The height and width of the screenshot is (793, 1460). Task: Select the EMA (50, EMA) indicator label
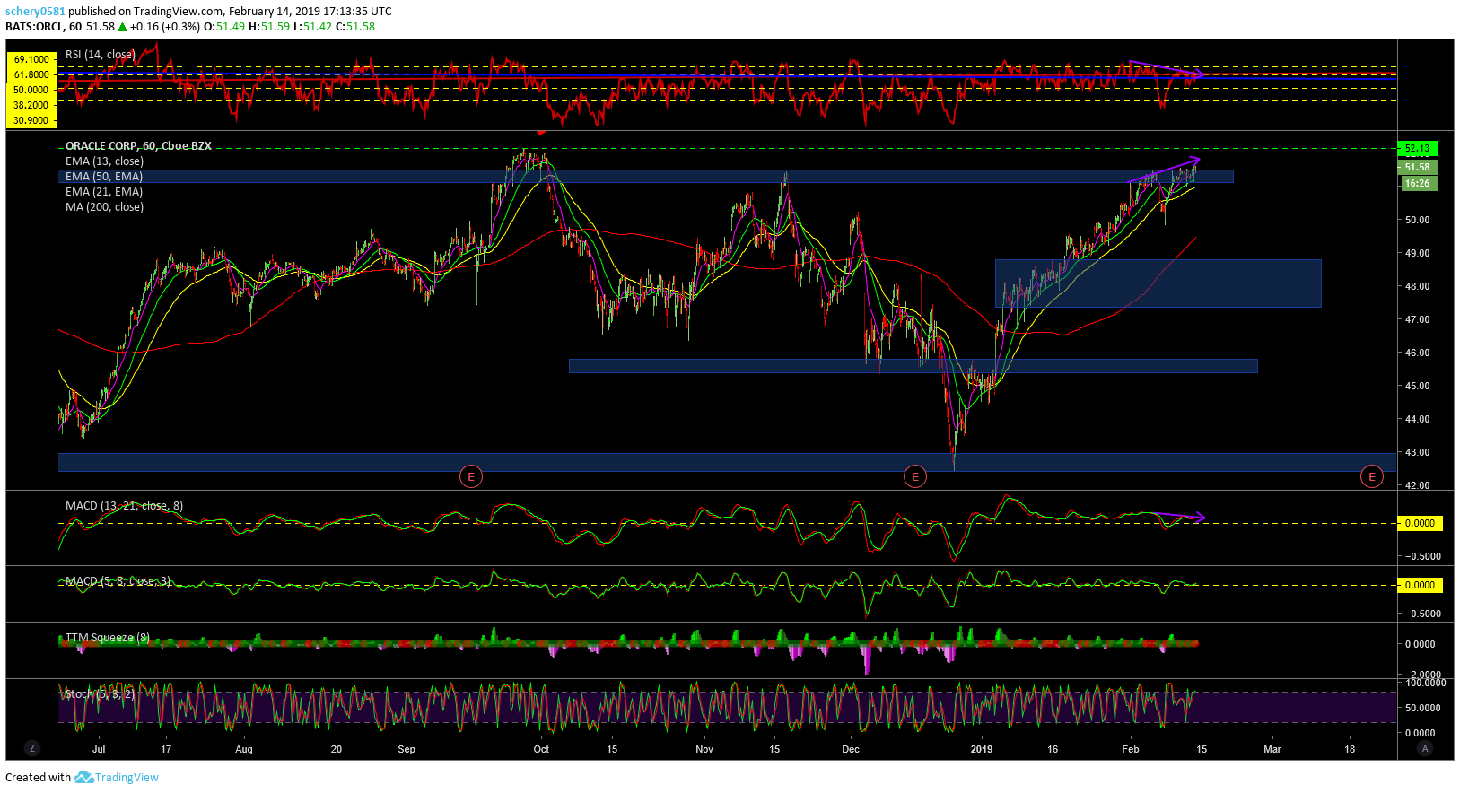[x=104, y=177]
